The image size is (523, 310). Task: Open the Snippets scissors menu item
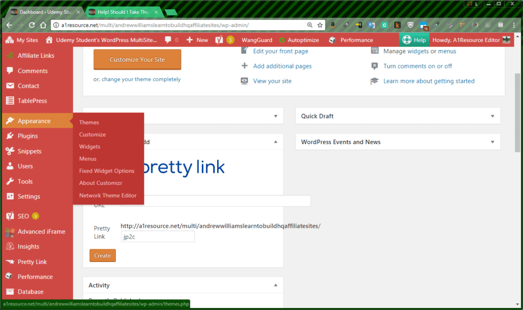(x=30, y=151)
